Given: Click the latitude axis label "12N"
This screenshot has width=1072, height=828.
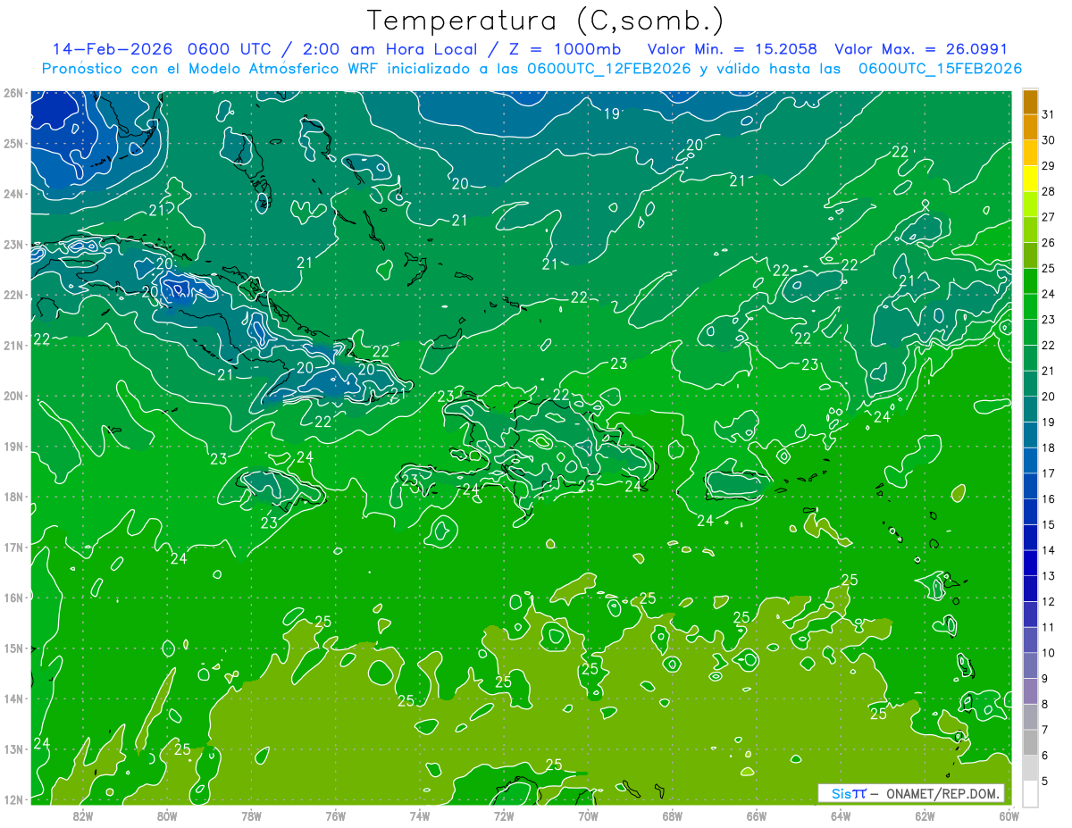Looking at the screenshot, I should click(x=13, y=799).
